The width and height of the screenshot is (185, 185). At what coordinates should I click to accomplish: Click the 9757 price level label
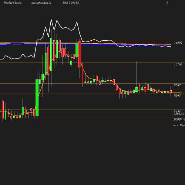coord(177,85)
